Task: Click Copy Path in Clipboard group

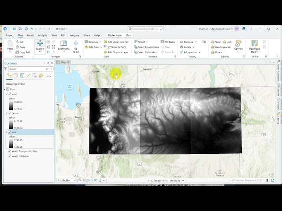Action: tap(23, 52)
